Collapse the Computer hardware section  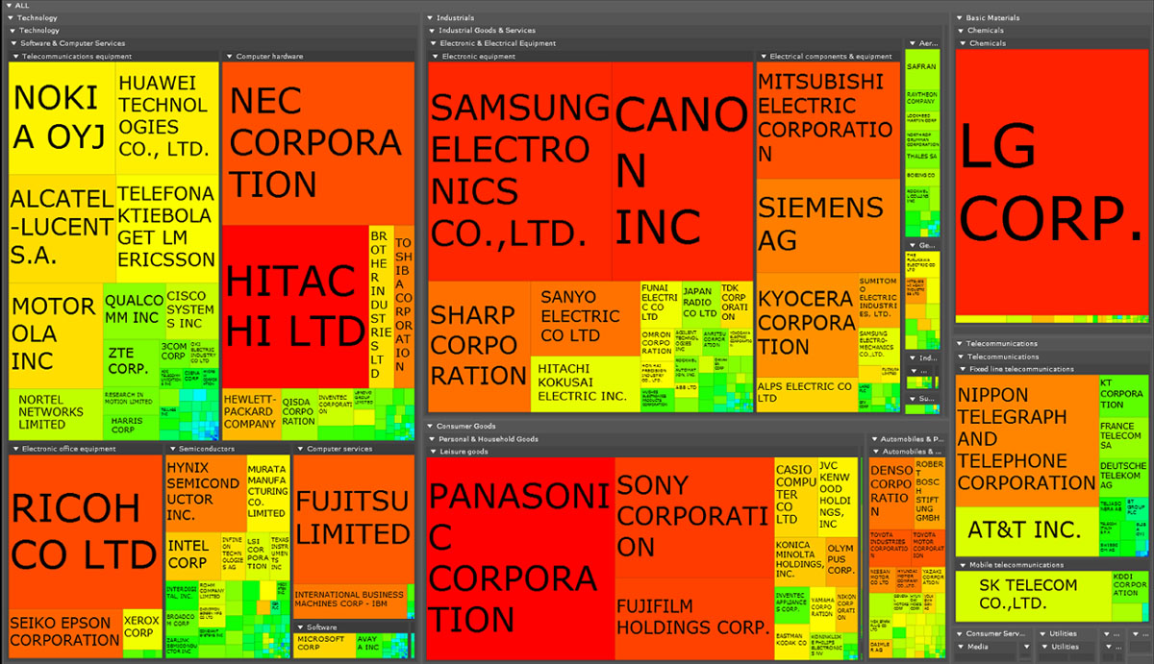click(230, 57)
